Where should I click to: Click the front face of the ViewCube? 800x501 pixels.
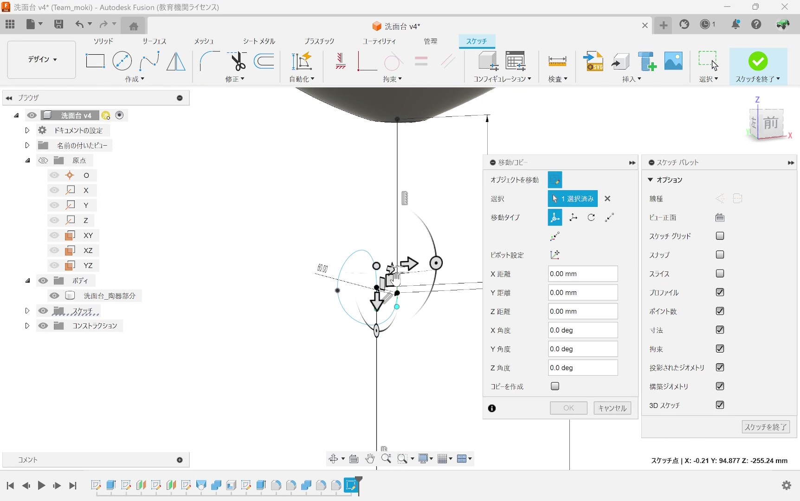(x=771, y=123)
